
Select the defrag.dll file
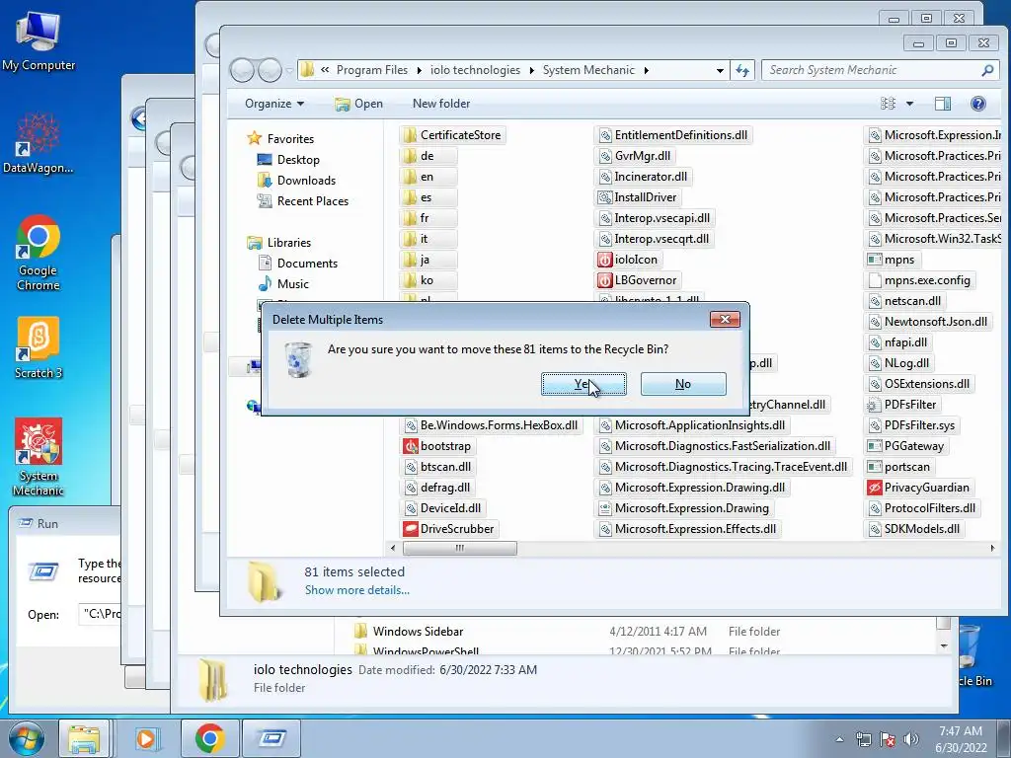437,488
